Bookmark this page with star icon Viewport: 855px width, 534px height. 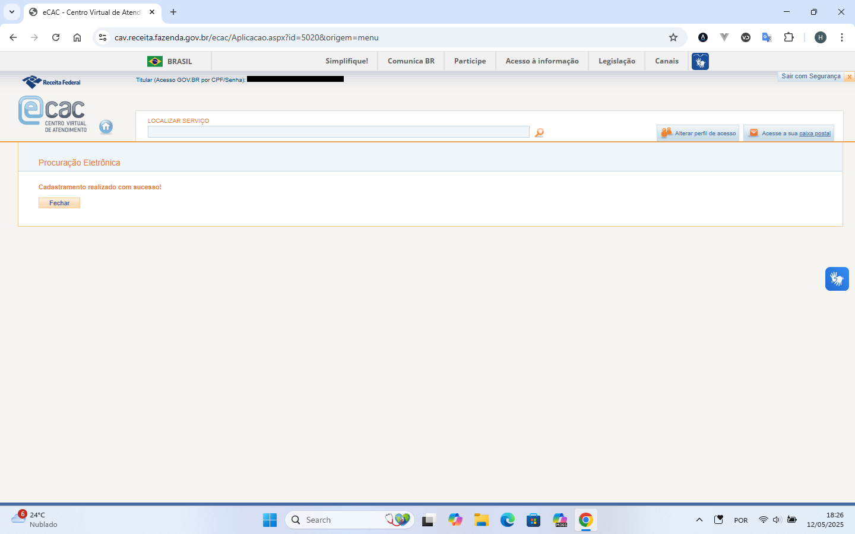click(x=673, y=37)
